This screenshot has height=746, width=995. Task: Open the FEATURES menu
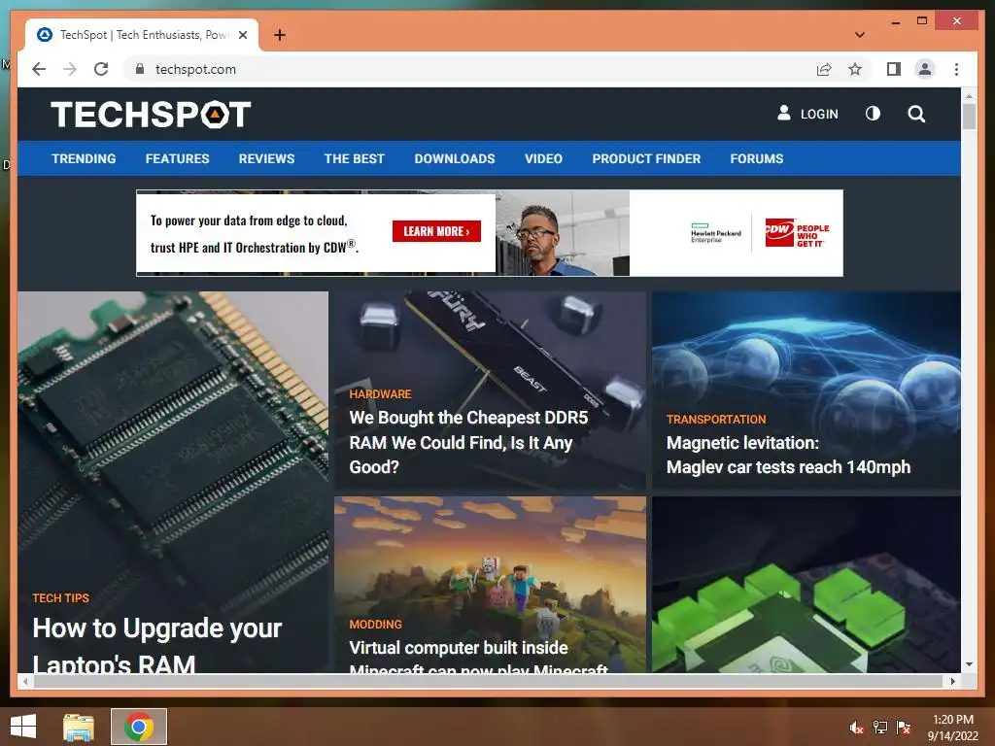pyautogui.click(x=177, y=158)
